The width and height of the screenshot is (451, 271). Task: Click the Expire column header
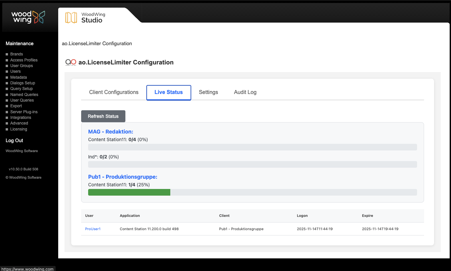368,216
